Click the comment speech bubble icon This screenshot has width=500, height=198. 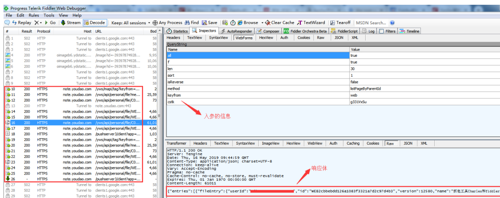(x=7, y=23)
